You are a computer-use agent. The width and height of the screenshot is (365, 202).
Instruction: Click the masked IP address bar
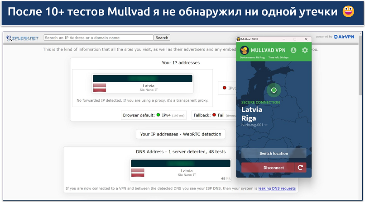point(143,79)
